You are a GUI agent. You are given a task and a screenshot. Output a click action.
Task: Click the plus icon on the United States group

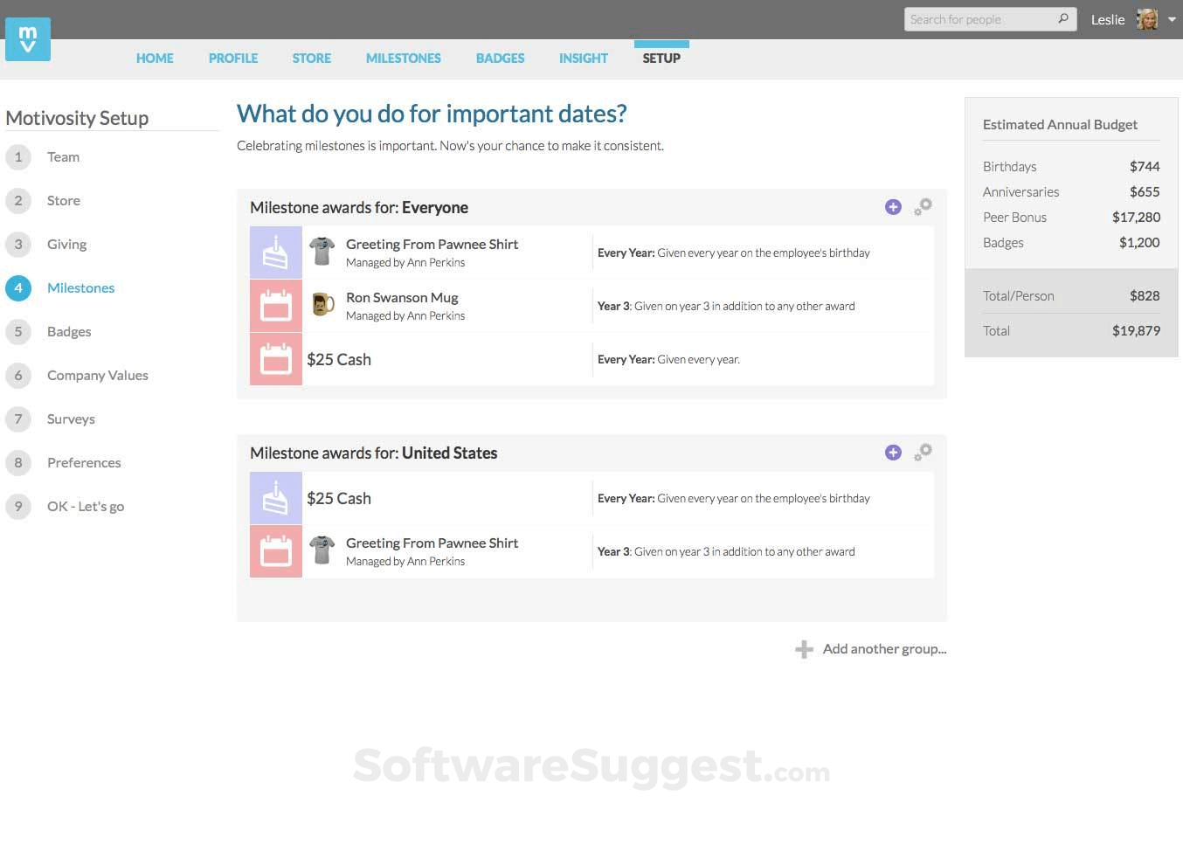(x=893, y=453)
